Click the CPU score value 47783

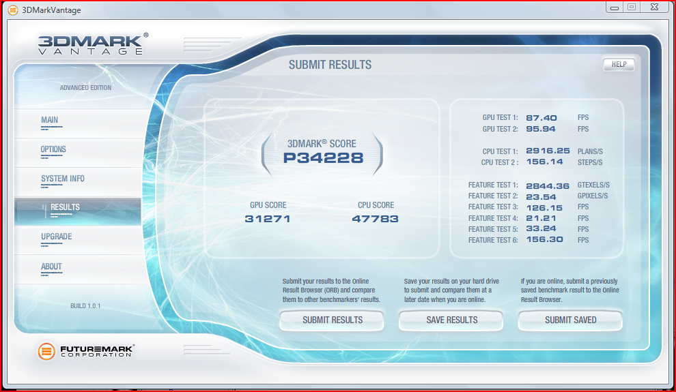coord(375,219)
